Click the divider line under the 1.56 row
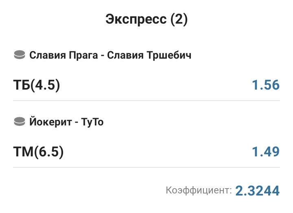The width and height of the screenshot is (293, 213). pyautogui.click(x=146, y=101)
